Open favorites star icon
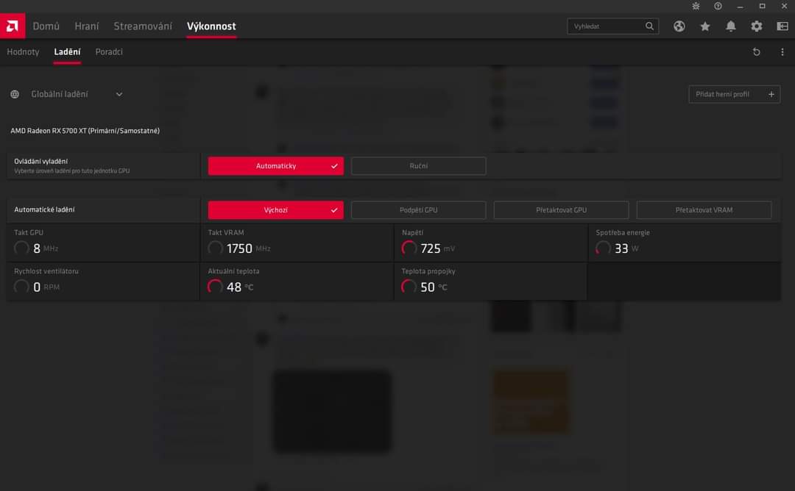Image resolution: width=795 pixels, height=491 pixels. coord(704,26)
